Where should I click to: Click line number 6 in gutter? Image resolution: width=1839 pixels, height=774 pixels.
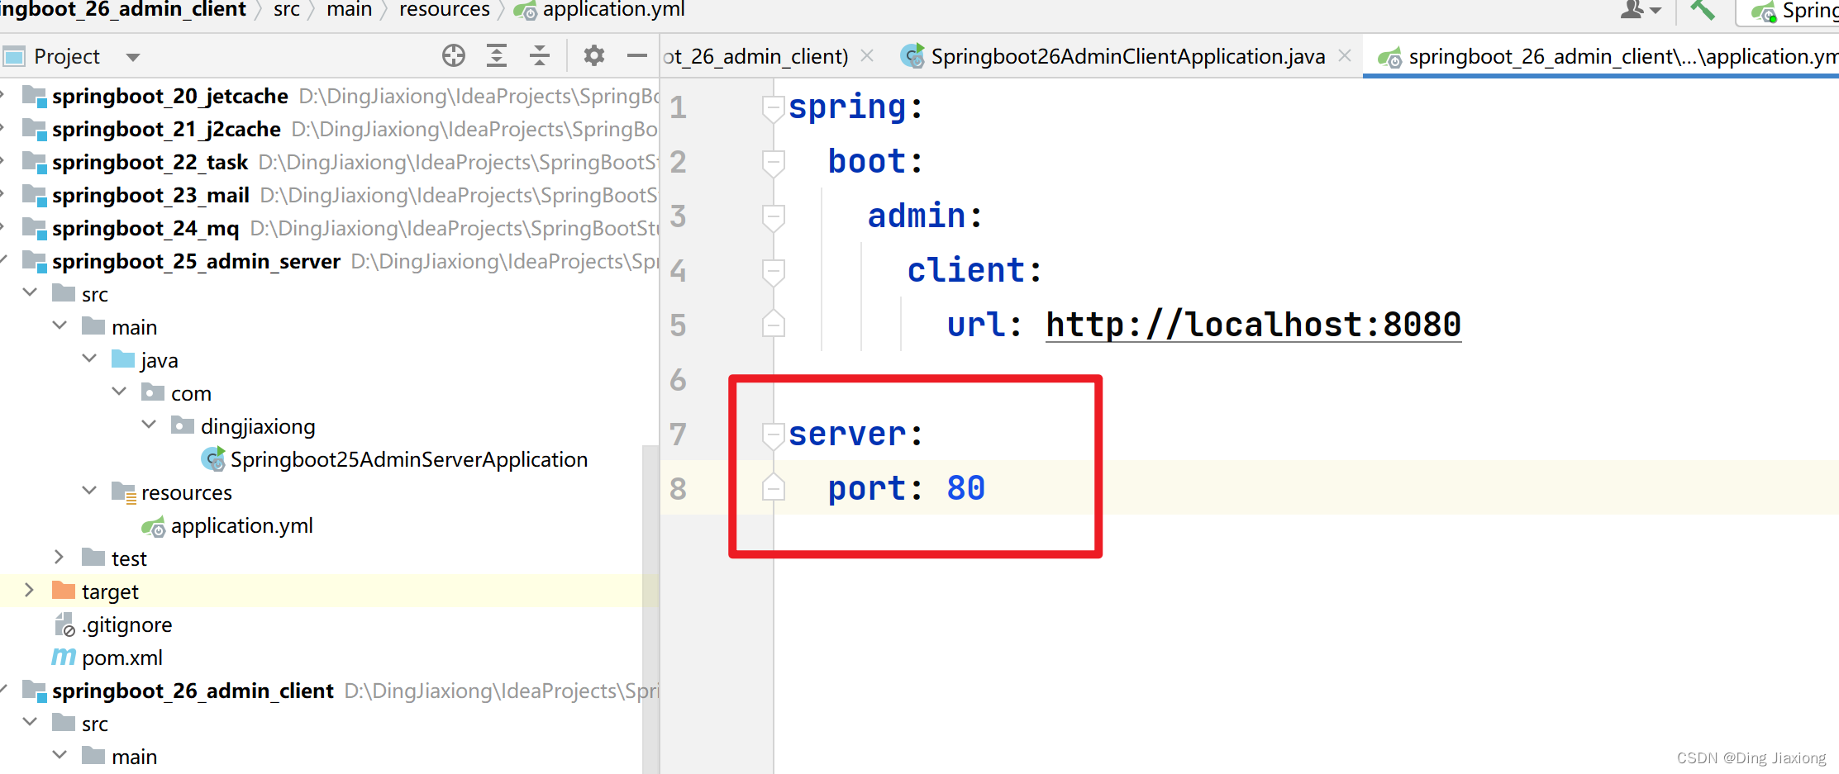click(x=679, y=380)
